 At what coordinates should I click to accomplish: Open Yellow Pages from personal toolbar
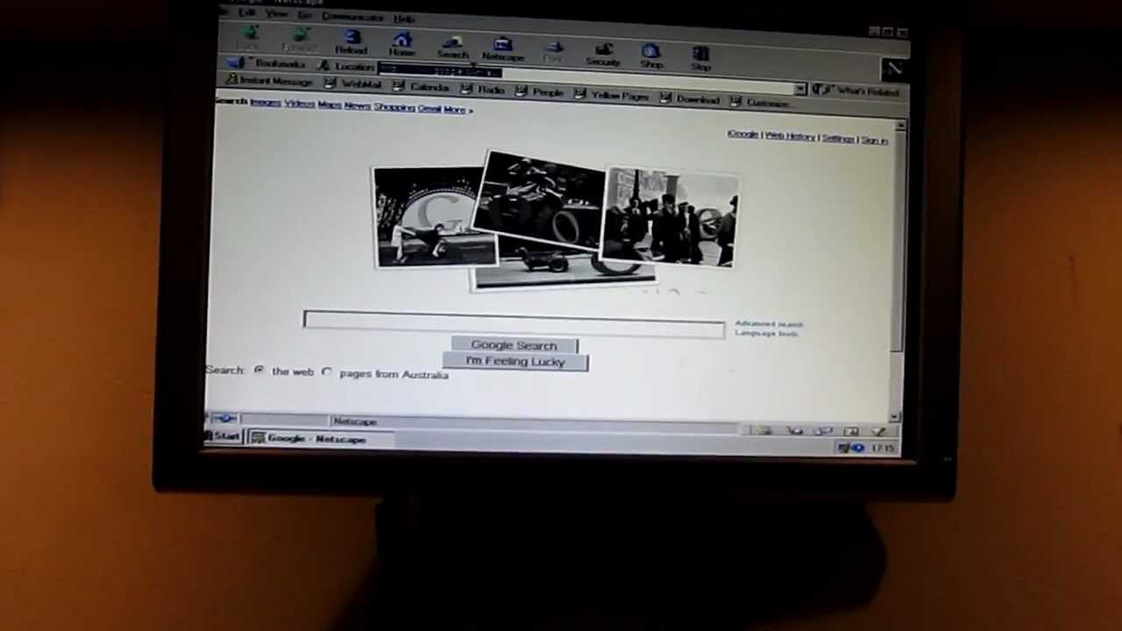coord(611,96)
